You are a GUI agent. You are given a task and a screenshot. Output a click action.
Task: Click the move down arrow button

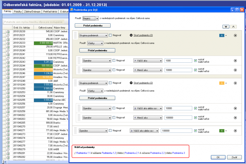click(x=226, y=26)
